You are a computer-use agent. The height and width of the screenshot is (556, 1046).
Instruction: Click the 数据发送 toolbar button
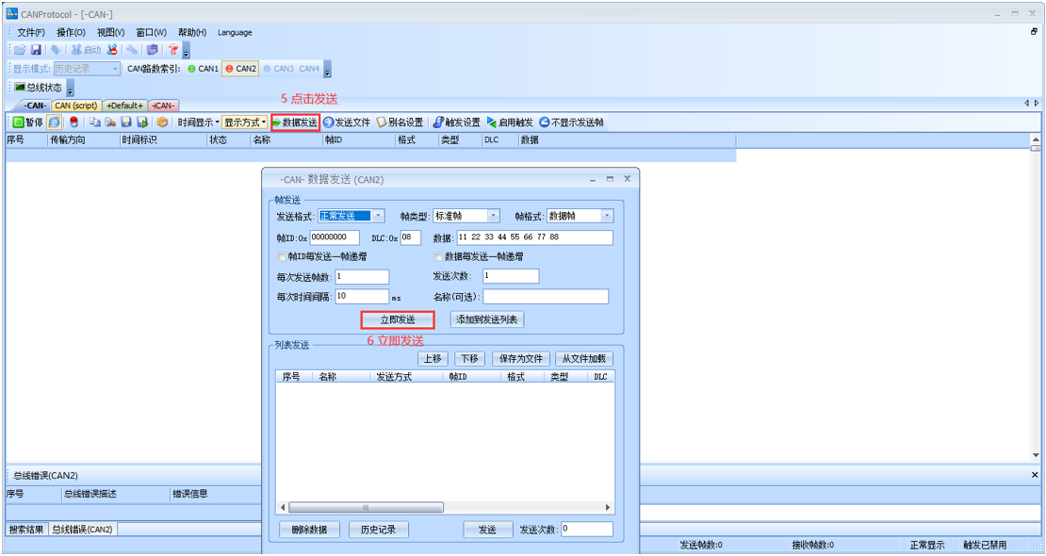pos(295,123)
